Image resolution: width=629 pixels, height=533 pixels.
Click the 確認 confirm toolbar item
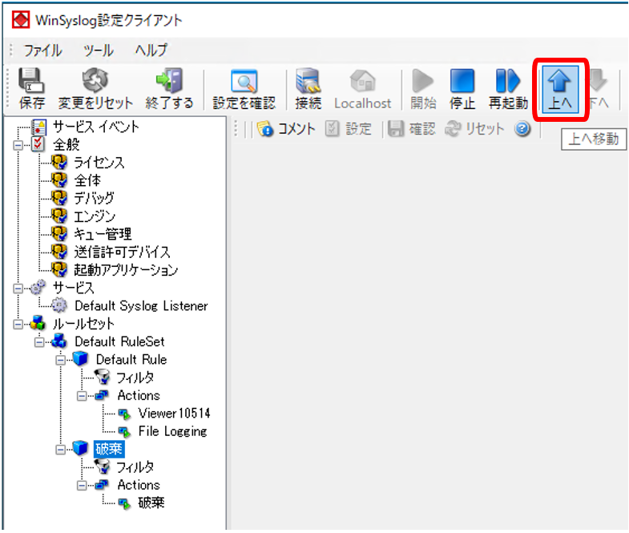pos(412,129)
